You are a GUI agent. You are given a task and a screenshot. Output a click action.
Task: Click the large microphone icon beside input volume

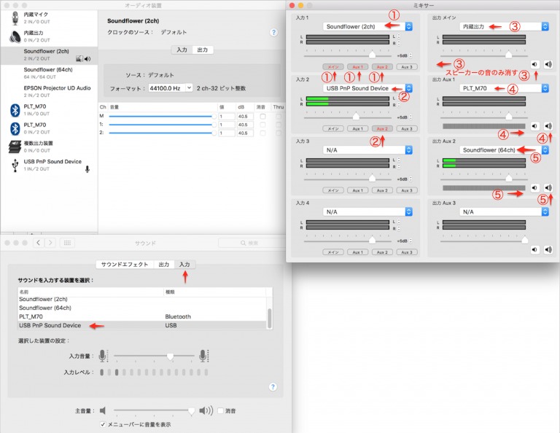(203, 356)
